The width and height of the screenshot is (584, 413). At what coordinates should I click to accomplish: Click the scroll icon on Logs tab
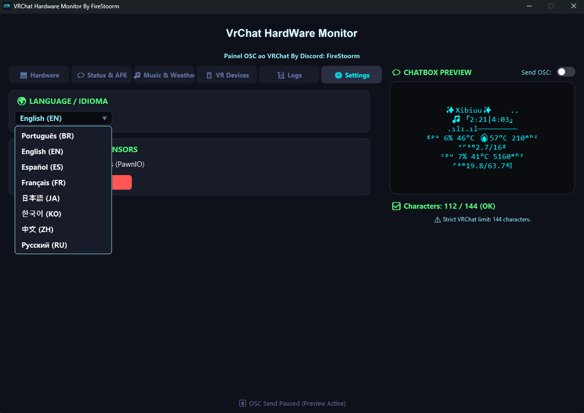[281, 75]
